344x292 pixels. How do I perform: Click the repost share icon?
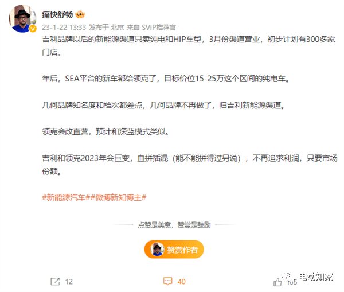click(x=55, y=282)
